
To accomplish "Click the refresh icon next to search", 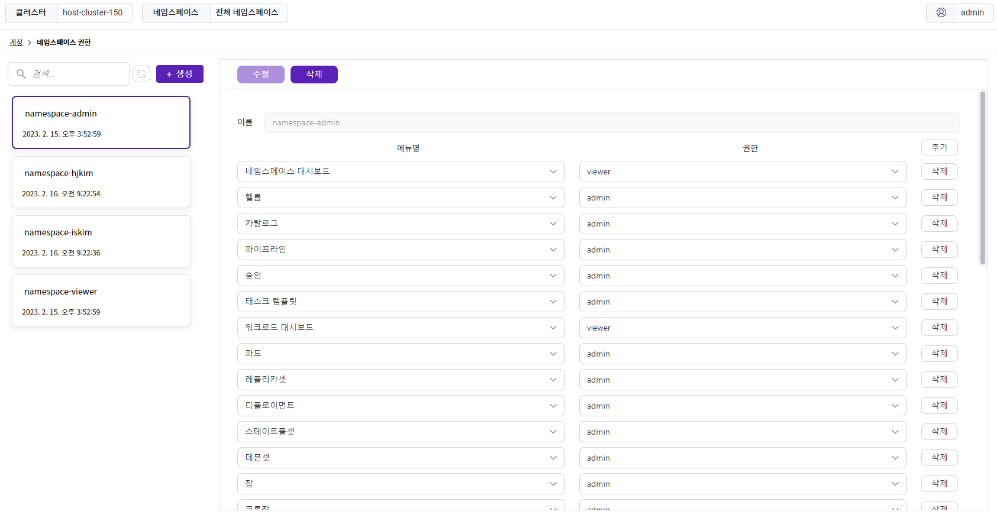I will coord(141,74).
